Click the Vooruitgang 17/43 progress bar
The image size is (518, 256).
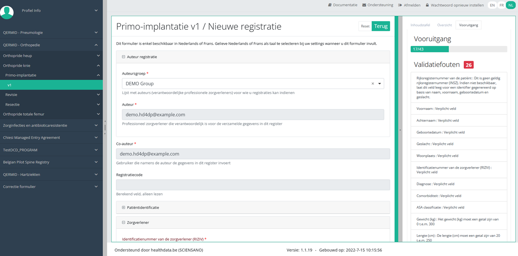pyautogui.click(x=459, y=49)
